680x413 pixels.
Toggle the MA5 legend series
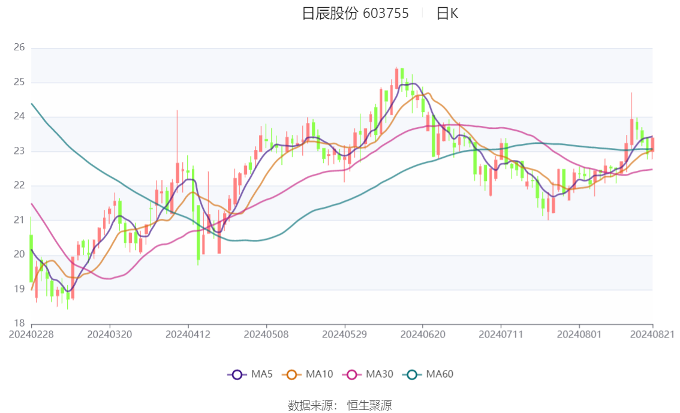pyautogui.click(x=250, y=374)
